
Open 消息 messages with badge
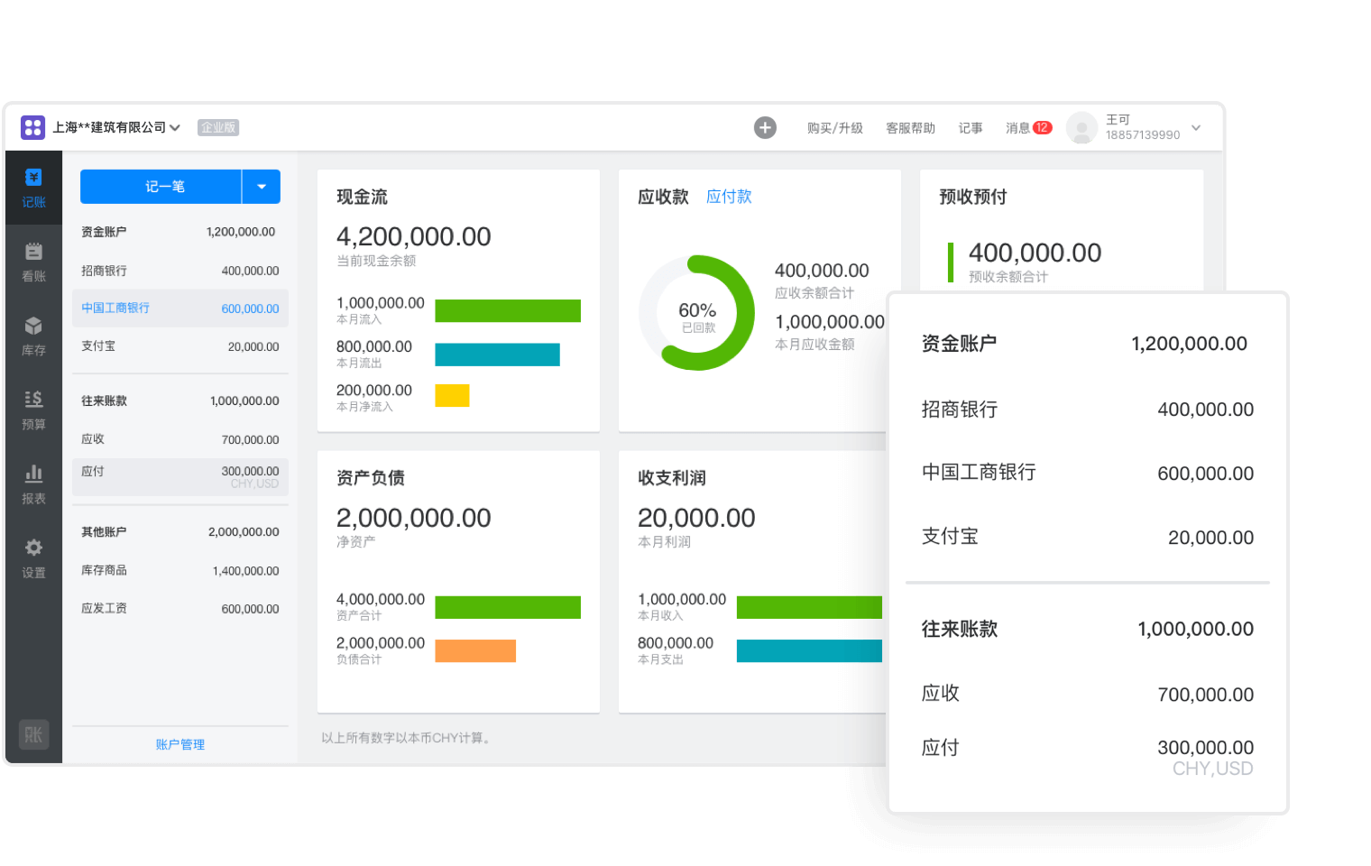pos(1028,128)
